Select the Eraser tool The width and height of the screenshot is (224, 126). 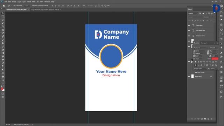pos(3,50)
